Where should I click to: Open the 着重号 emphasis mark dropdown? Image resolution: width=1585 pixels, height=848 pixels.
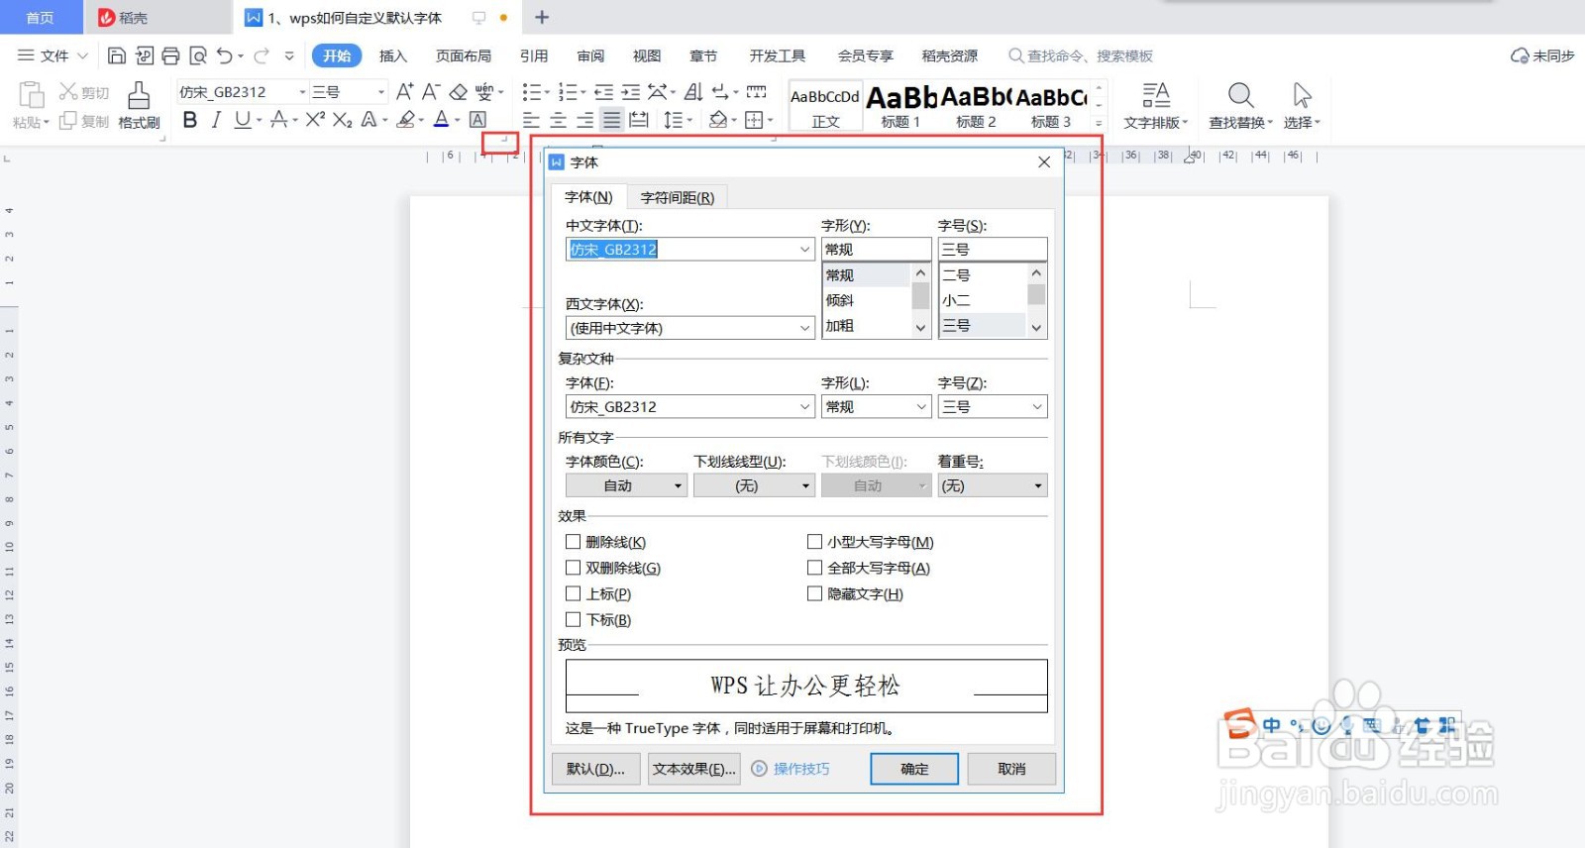pyautogui.click(x=993, y=485)
